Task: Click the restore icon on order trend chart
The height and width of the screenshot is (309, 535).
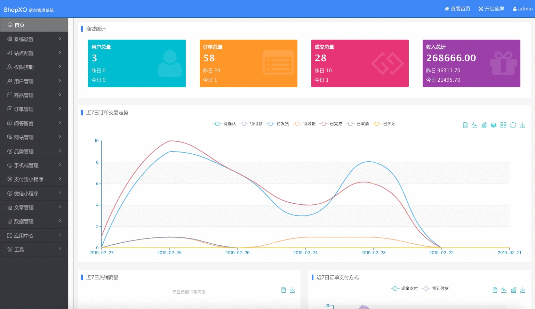Action: tap(513, 125)
